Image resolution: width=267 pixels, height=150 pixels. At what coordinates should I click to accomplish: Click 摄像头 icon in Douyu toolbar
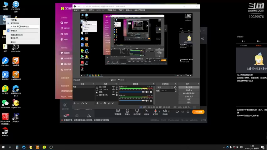(127, 112)
